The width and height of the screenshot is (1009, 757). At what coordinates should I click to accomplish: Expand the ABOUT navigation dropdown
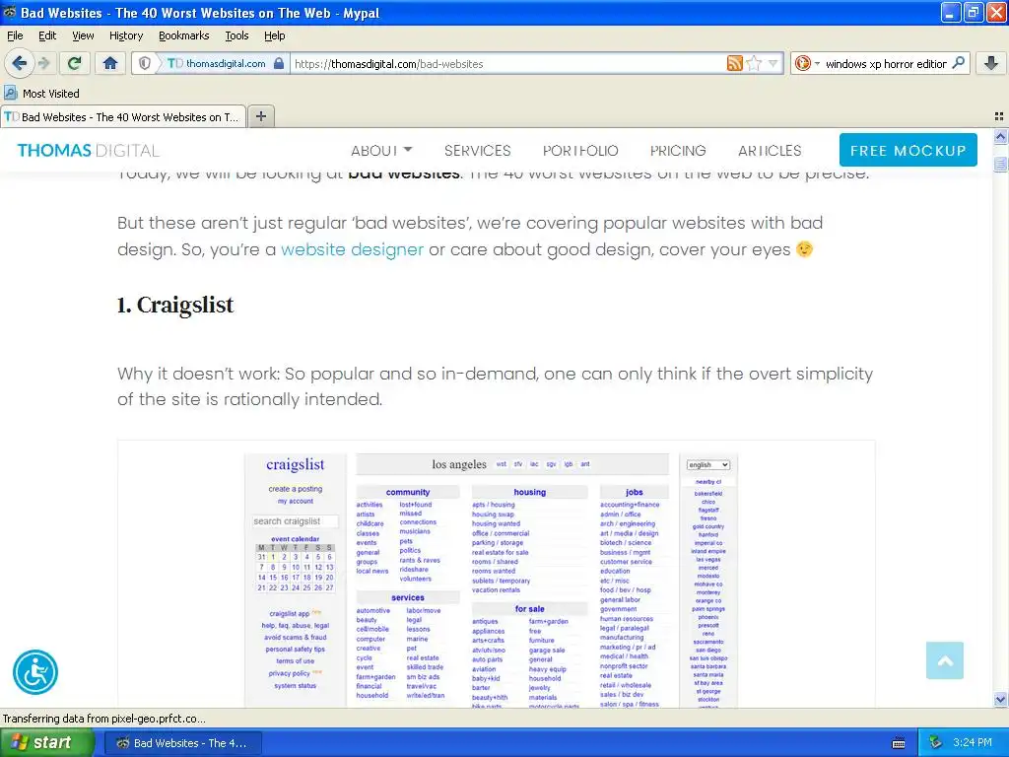(x=381, y=151)
